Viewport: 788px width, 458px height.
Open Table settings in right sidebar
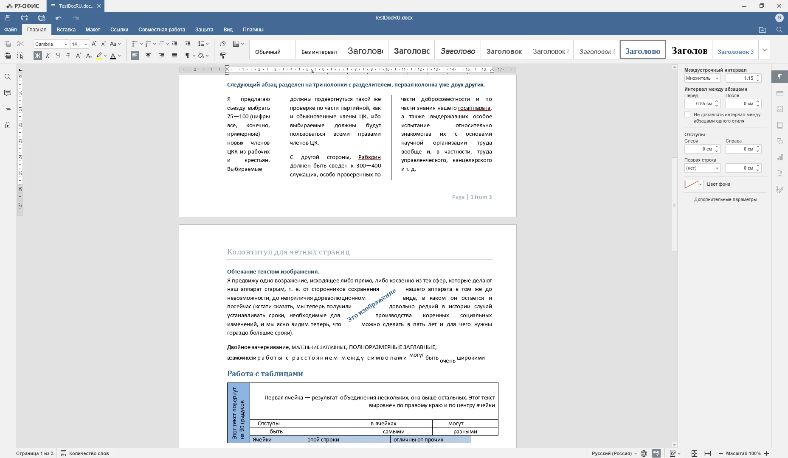coord(780,93)
